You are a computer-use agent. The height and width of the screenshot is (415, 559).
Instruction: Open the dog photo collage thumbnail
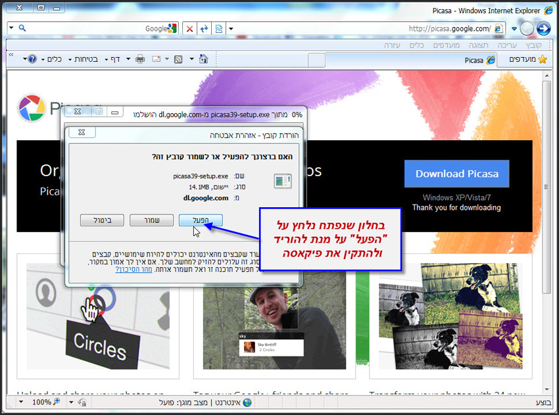450,316
